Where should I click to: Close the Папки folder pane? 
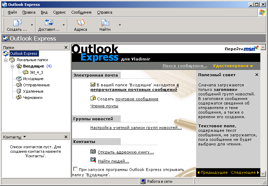pos(66,48)
